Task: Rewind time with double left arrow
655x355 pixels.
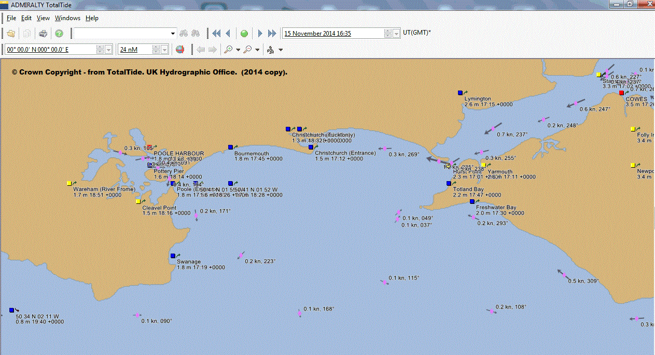Action: (216, 34)
